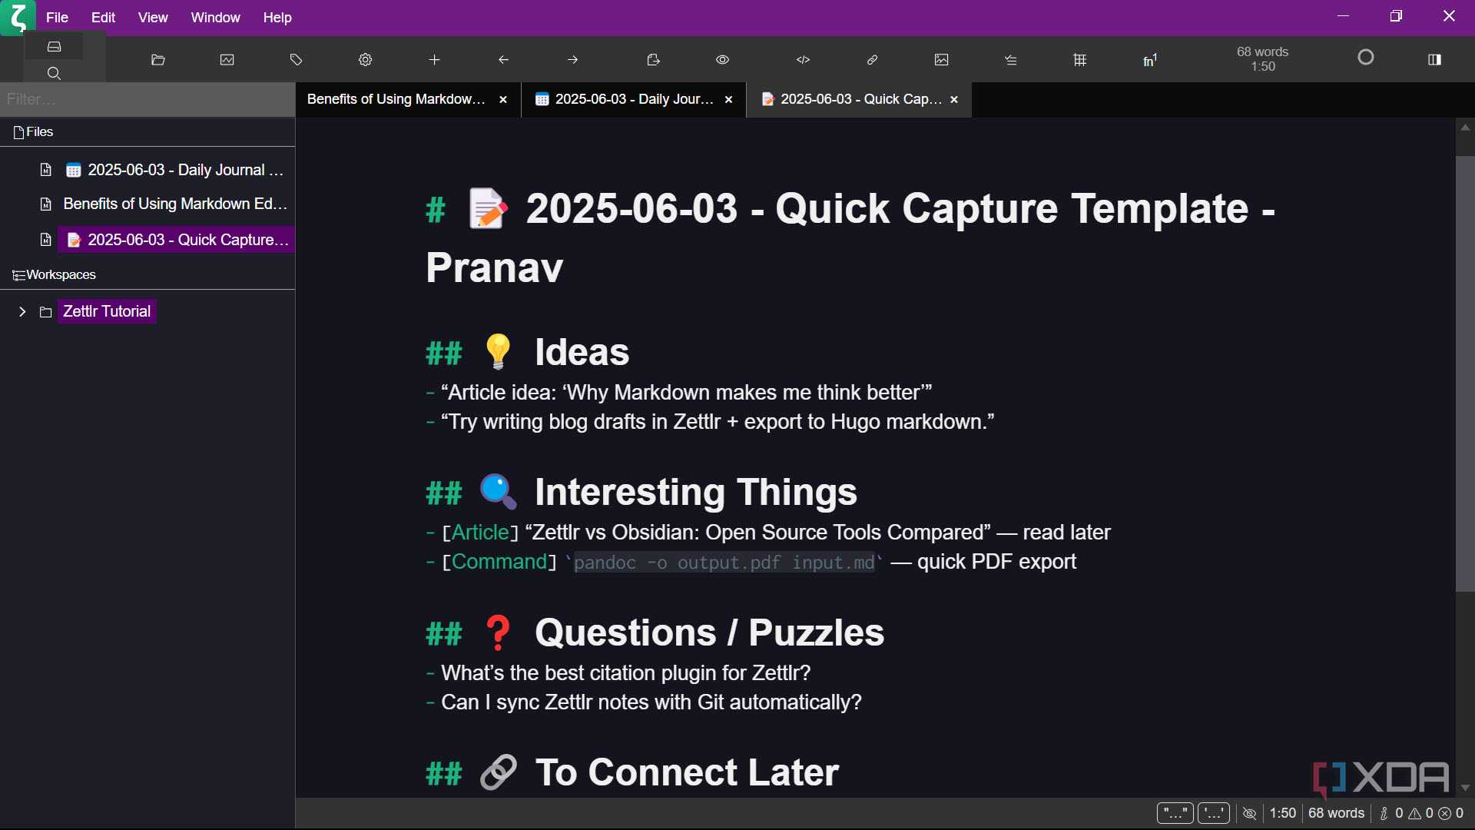Start pomodoro timer circle icon
The height and width of the screenshot is (830, 1475).
point(1366,58)
